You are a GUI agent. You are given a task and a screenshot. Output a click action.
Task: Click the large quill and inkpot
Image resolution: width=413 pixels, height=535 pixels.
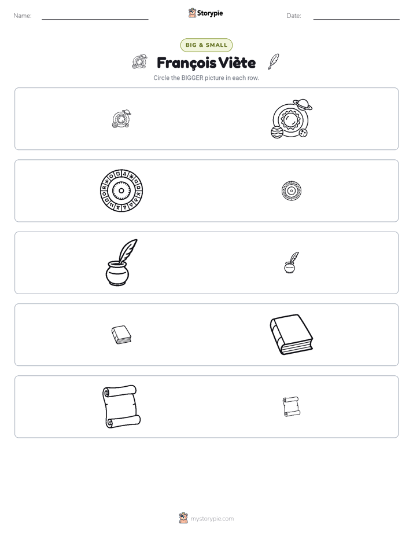(x=121, y=262)
